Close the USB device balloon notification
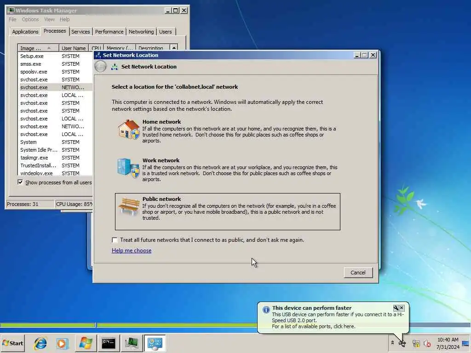 (x=402, y=308)
